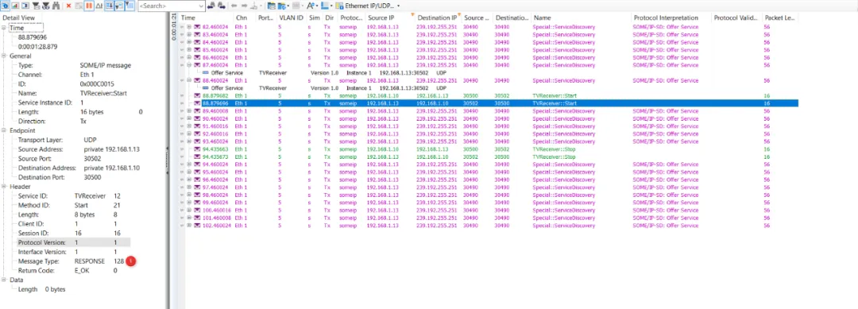Collapse the Endpoint section
The width and height of the screenshot is (858, 309).
coord(5,130)
